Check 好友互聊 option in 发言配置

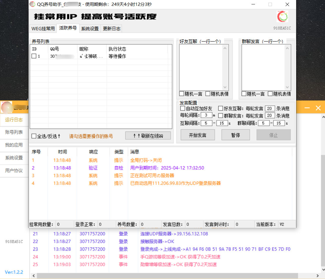pyautogui.click(x=221, y=108)
